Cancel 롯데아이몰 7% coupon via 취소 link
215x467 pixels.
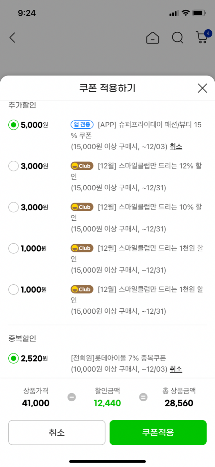pos(176,369)
